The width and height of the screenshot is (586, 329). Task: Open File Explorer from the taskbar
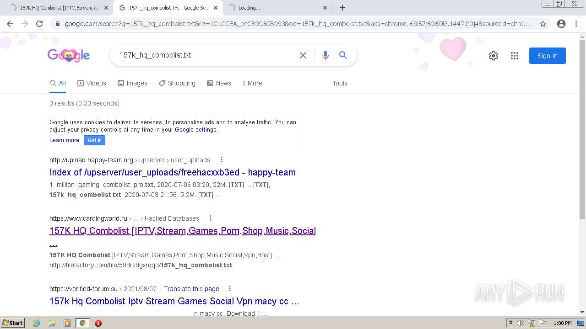52,323
